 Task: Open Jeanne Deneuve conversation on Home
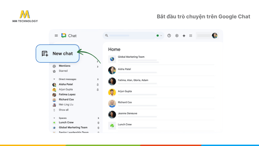tap(161, 114)
